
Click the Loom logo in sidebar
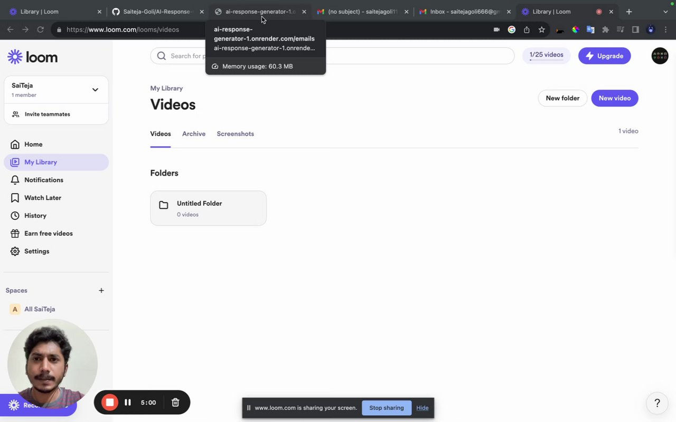point(33,57)
